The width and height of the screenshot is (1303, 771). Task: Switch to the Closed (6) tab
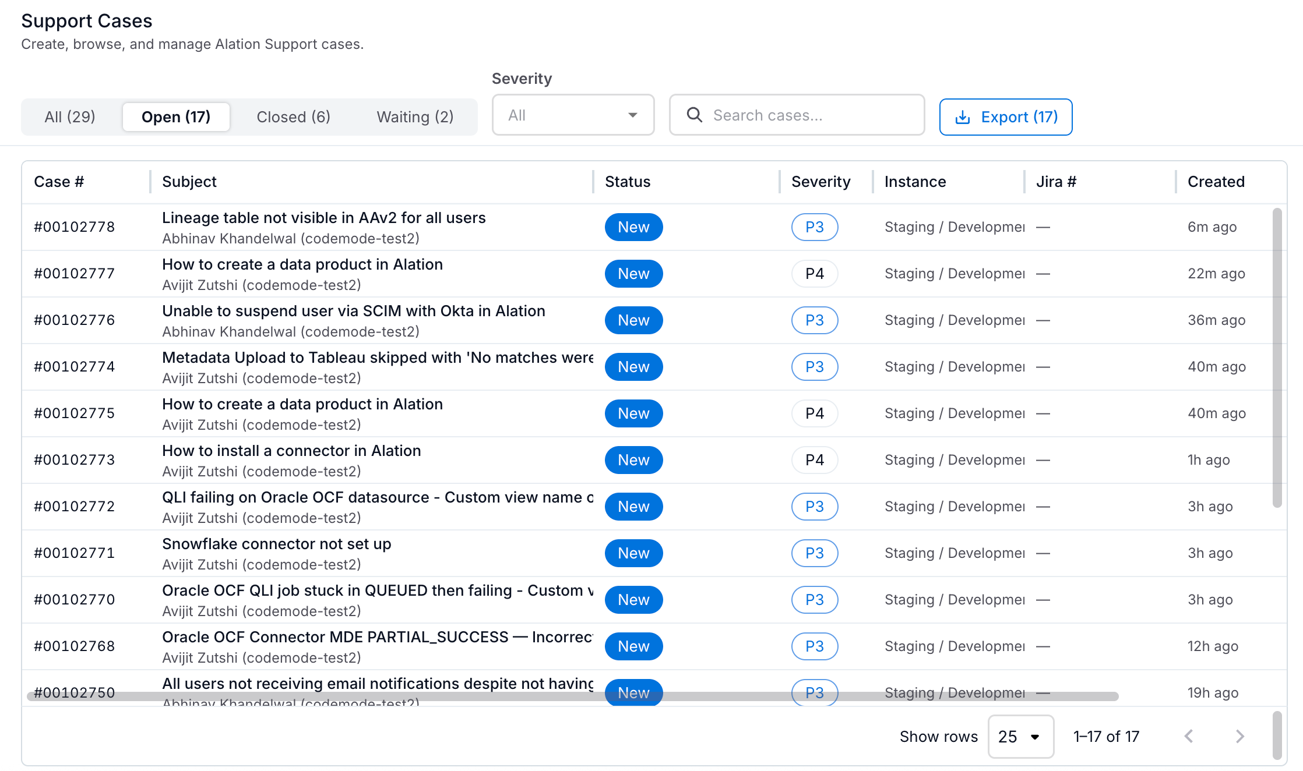[293, 117]
